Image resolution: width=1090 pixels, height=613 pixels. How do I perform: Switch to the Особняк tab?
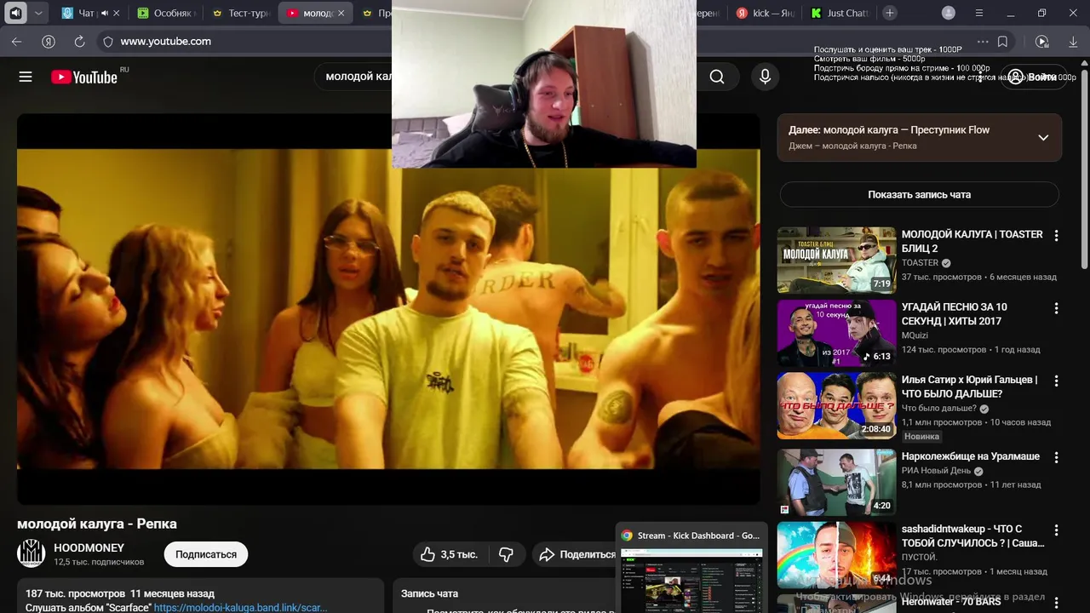pos(165,13)
